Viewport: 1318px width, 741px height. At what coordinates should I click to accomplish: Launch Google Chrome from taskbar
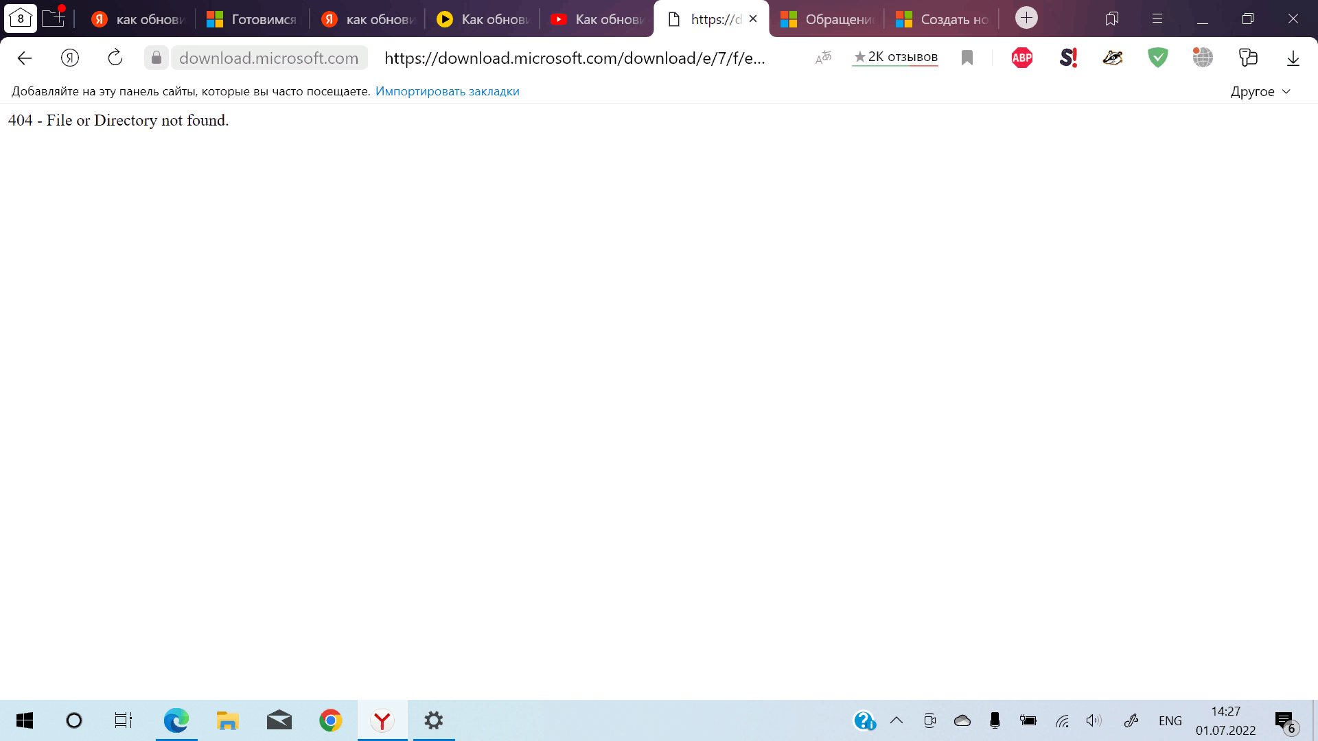point(331,720)
